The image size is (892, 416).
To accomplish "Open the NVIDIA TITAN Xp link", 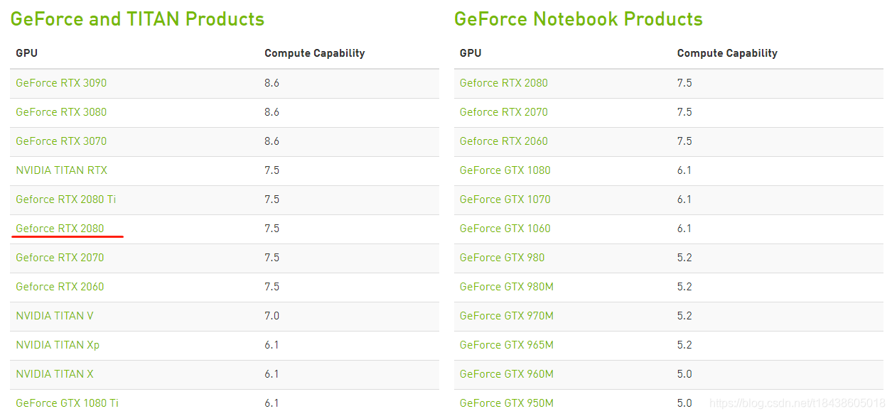I will pos(58,345).
